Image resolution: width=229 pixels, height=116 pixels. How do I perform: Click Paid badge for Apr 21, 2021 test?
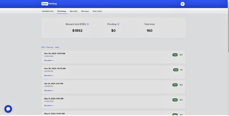(x=175, y=85)
